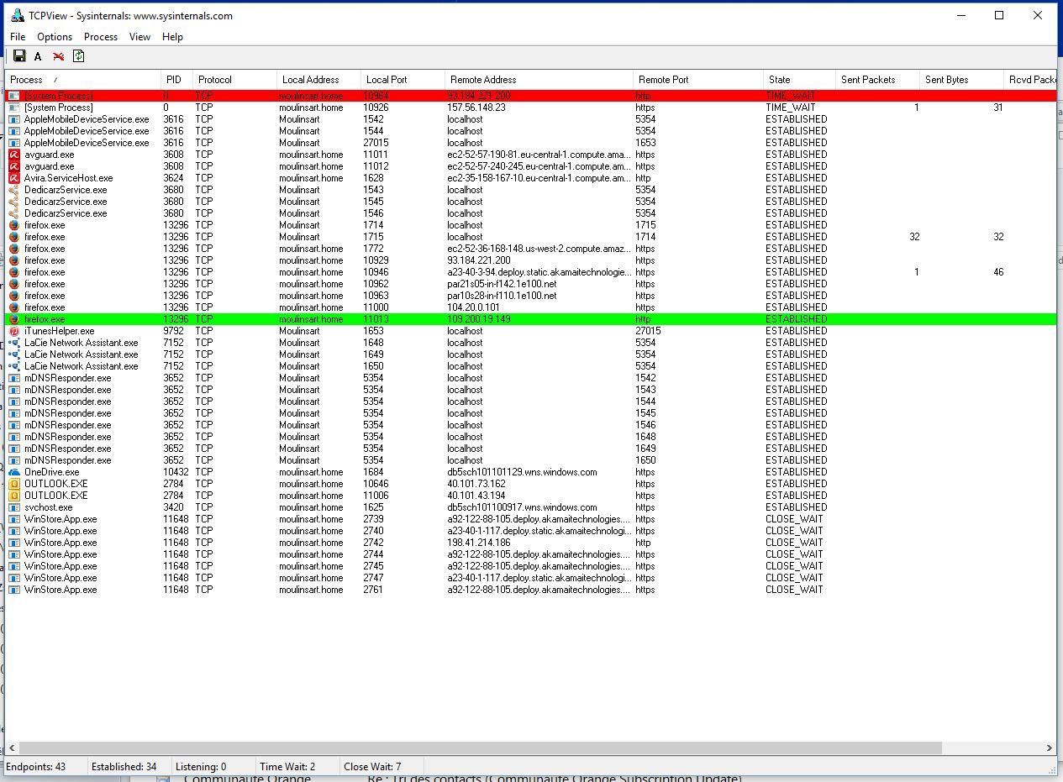Select remote address 40.101.73.162 cell
This screenshot has height=782, width=1063.
pos(476,484)
